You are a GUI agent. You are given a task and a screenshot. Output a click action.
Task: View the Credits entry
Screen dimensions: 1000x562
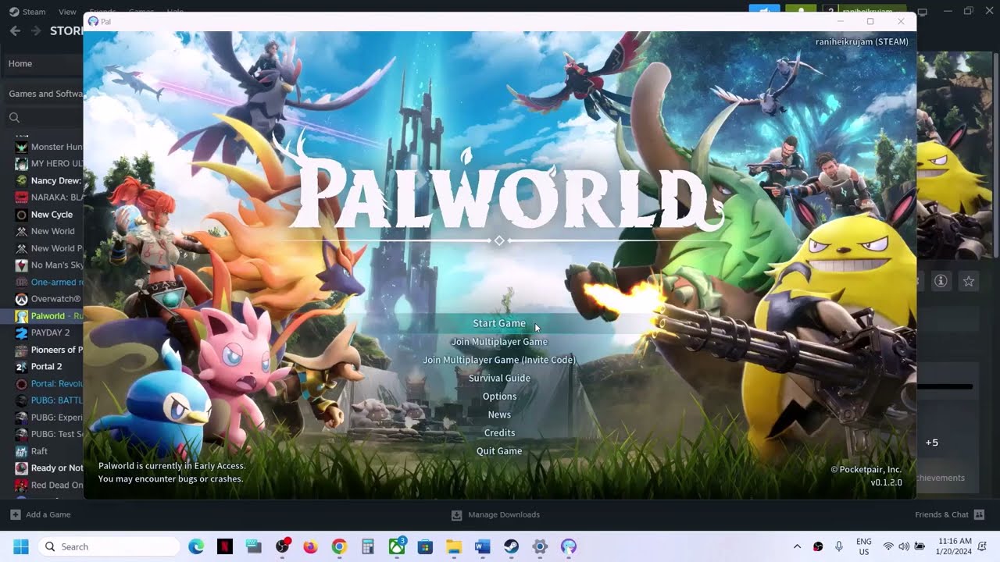click(499, 432)
